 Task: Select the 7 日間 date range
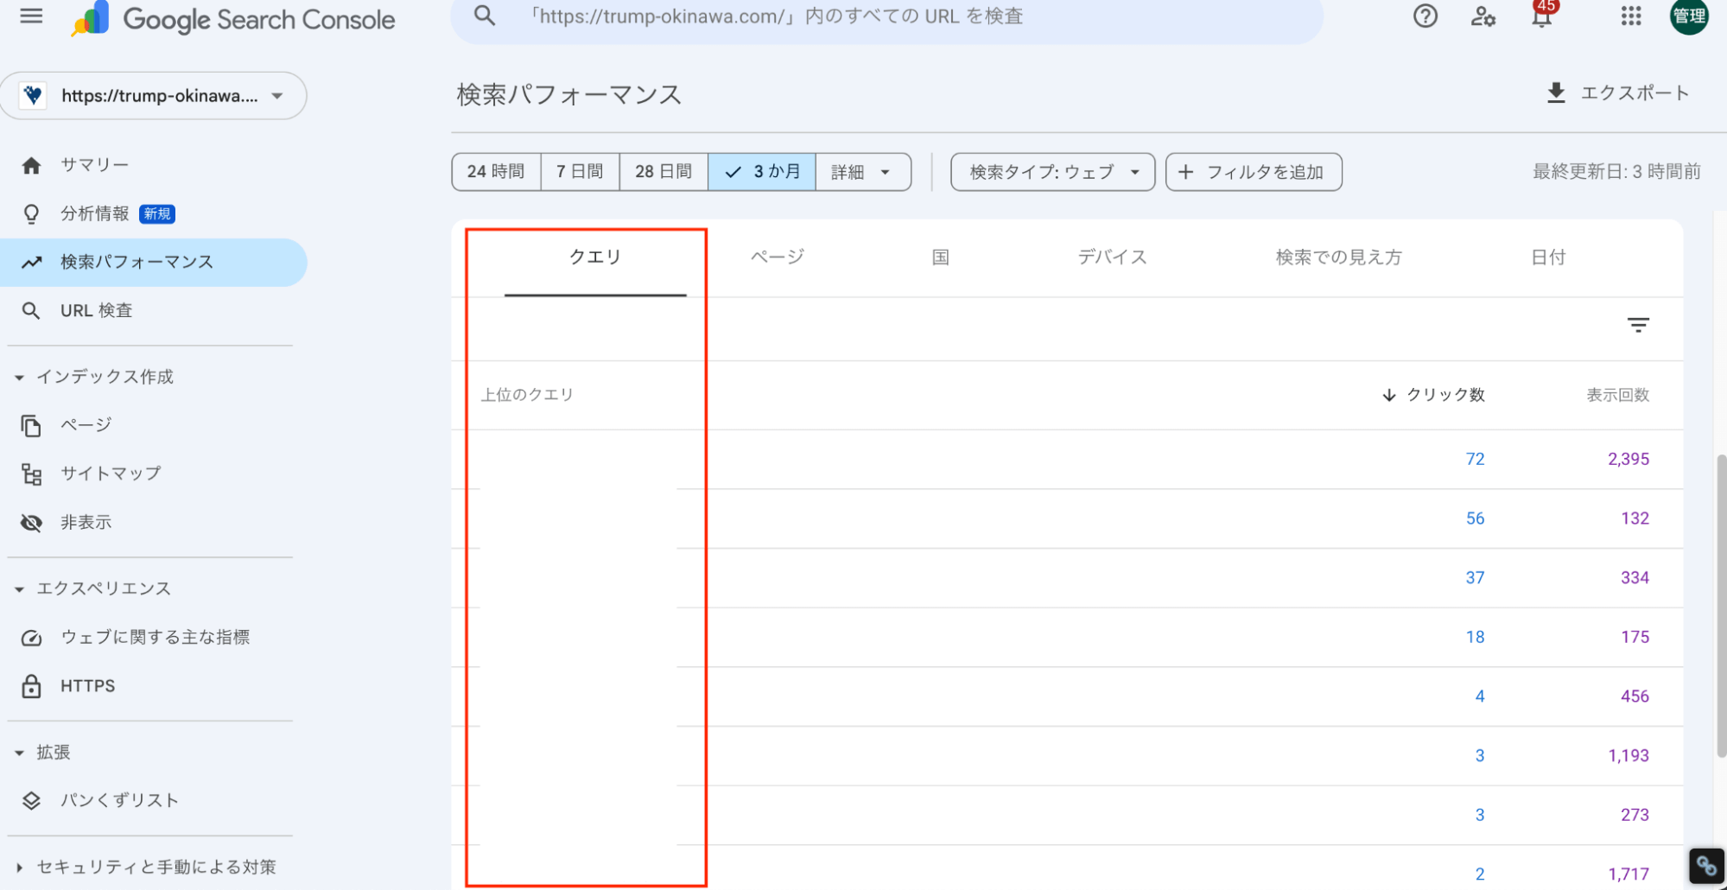tap(580, 171)
